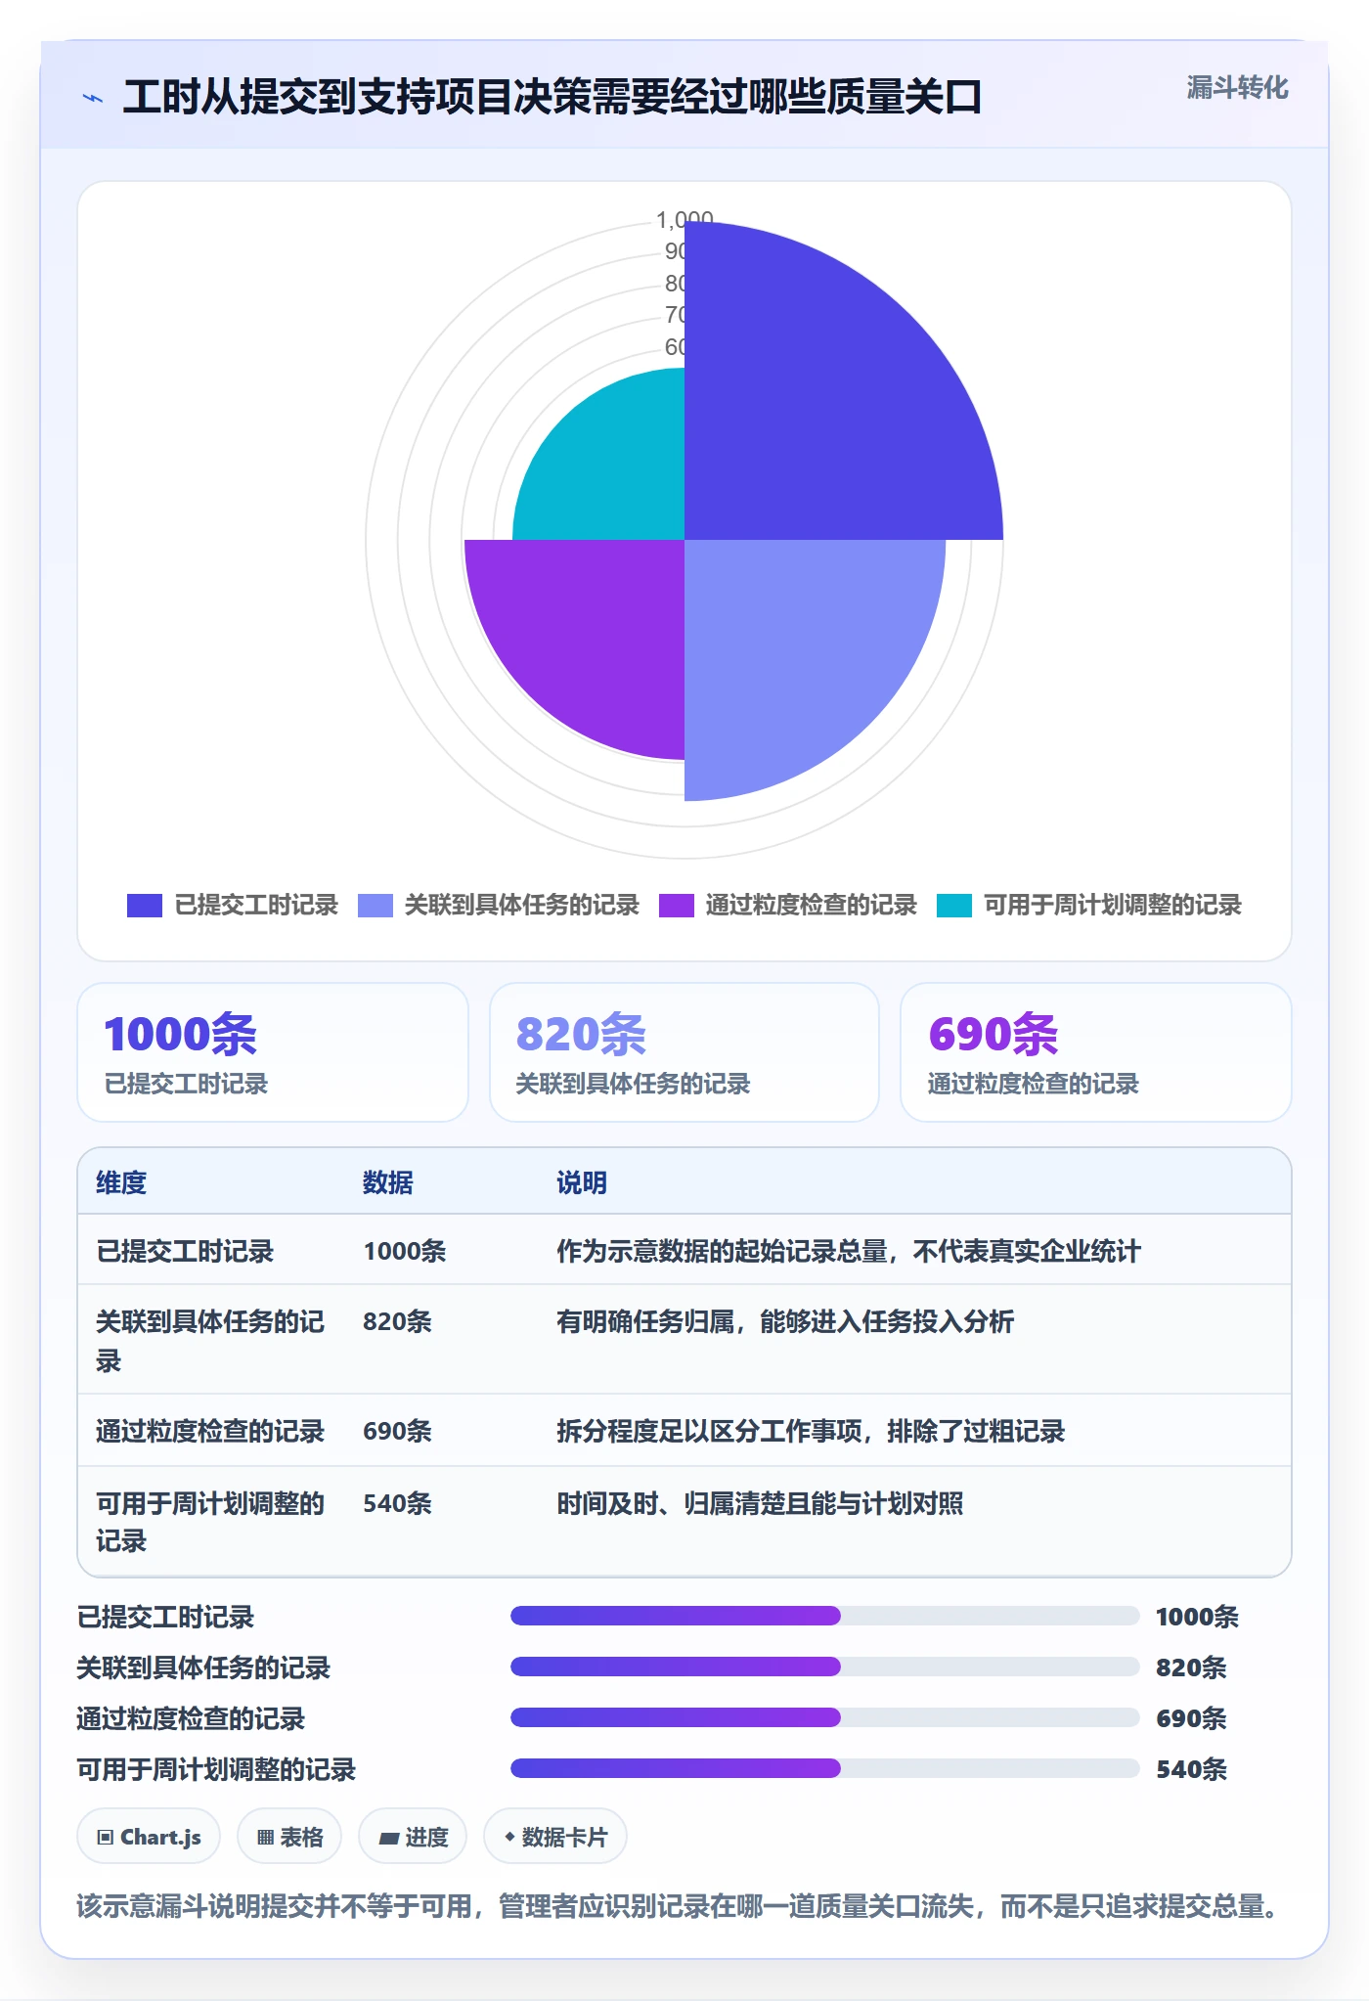Click the description 作为示意数据的起始记录总量，不代表真实企业统计
1369x2001 pixels.
coord(849,1251)
